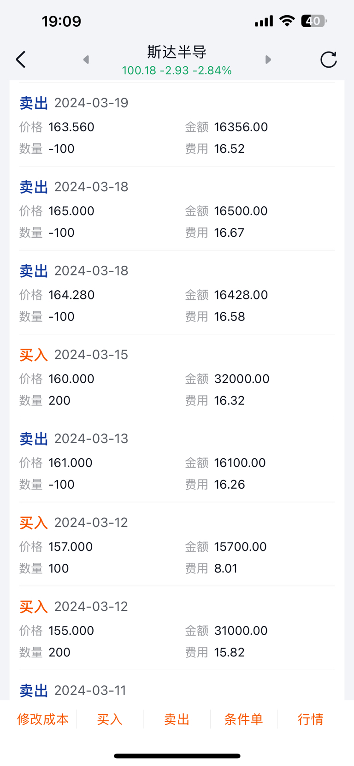Open the 卖出 2024-03-11 trade record
354x766 pixels.
click(x=177, y=690)
